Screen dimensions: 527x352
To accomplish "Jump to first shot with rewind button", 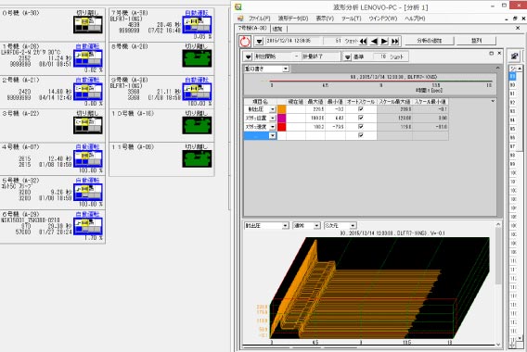I will coord(364,42).
